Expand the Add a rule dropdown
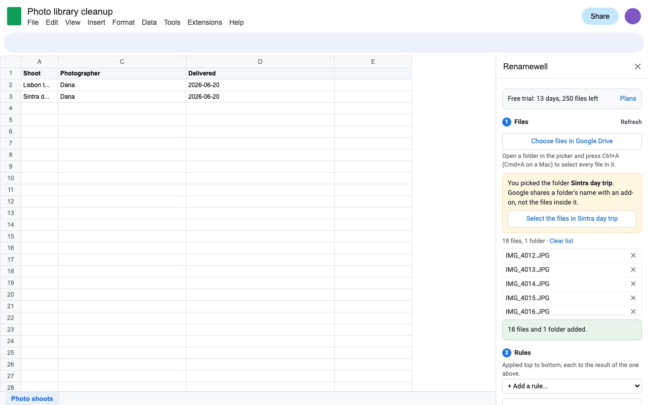 pyautogui.click(x=572, y=386)
